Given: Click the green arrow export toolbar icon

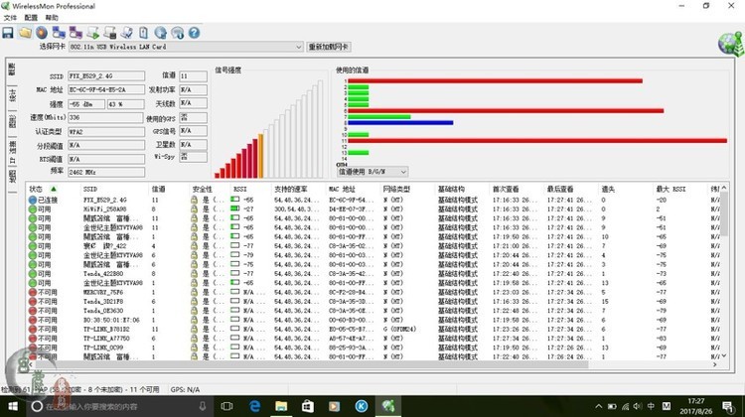Looking at the screenshot, I should coord(92,33).
